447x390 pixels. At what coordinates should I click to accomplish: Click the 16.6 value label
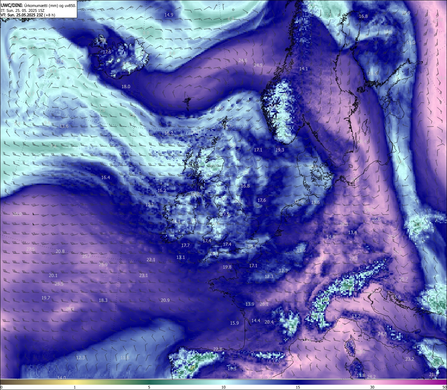click(x=376, y=219)
